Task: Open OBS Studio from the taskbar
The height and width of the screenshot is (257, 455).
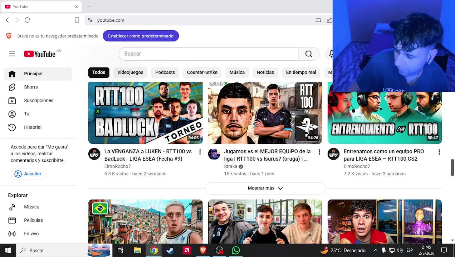Action: 219,251
